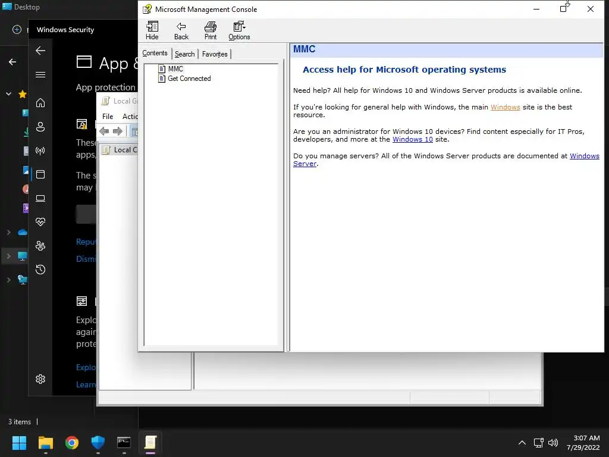Click back arrow in Group Policy toolbar
This screenshot has height=457, width=609.
pyautogui.click(x=104, y=132)
